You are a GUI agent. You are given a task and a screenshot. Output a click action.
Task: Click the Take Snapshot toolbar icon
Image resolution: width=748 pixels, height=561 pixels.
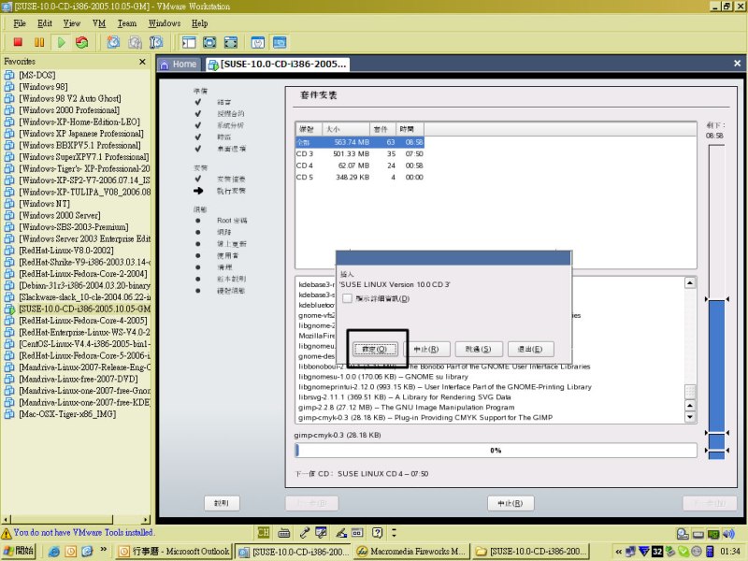113,42
